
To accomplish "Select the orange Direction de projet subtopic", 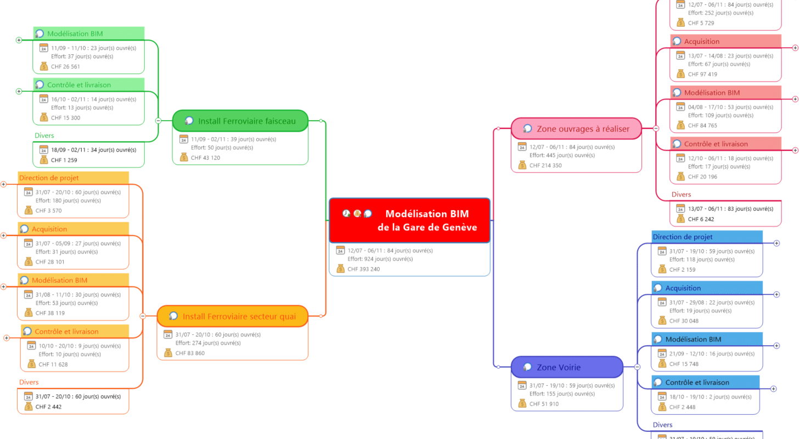I will tap(49, 178).
